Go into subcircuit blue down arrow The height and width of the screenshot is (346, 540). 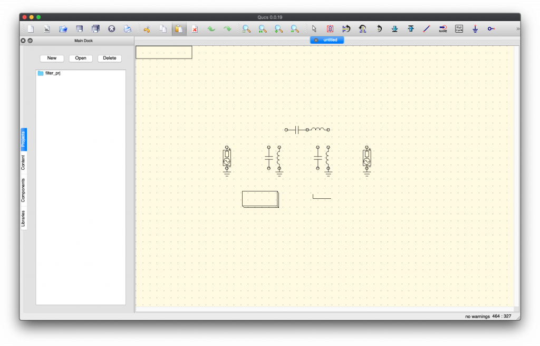tap(394, 29)
